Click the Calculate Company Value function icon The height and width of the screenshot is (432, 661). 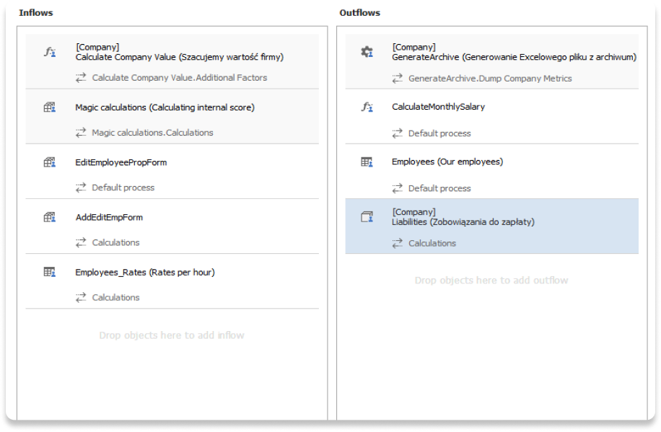(x=49, y=52)
